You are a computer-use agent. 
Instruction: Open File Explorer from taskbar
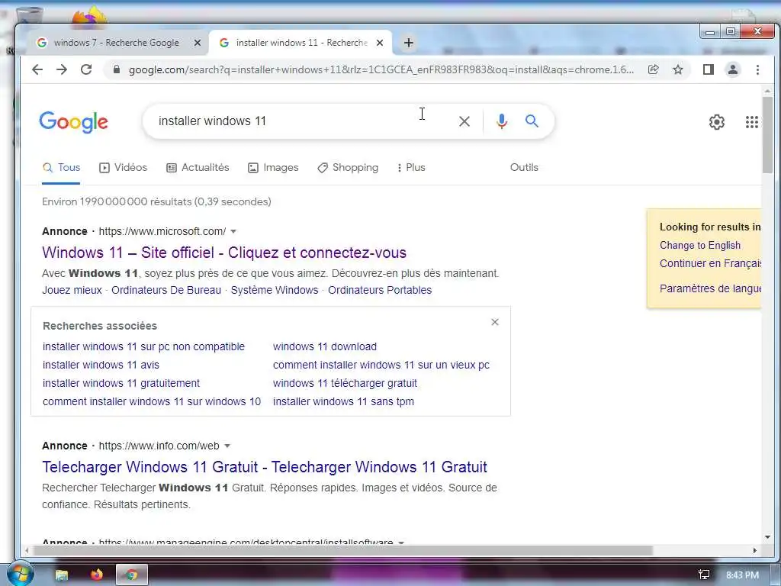[61, 575]
